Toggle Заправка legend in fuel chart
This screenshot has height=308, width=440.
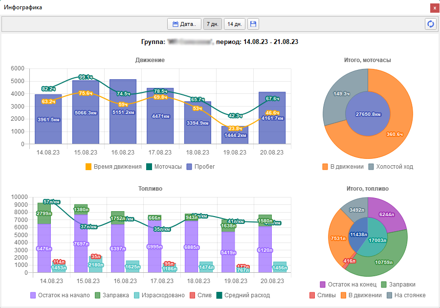point(111,295)
